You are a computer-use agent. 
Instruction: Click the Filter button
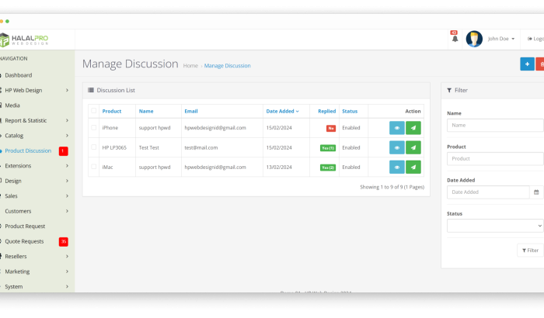(x=530, y=251)
